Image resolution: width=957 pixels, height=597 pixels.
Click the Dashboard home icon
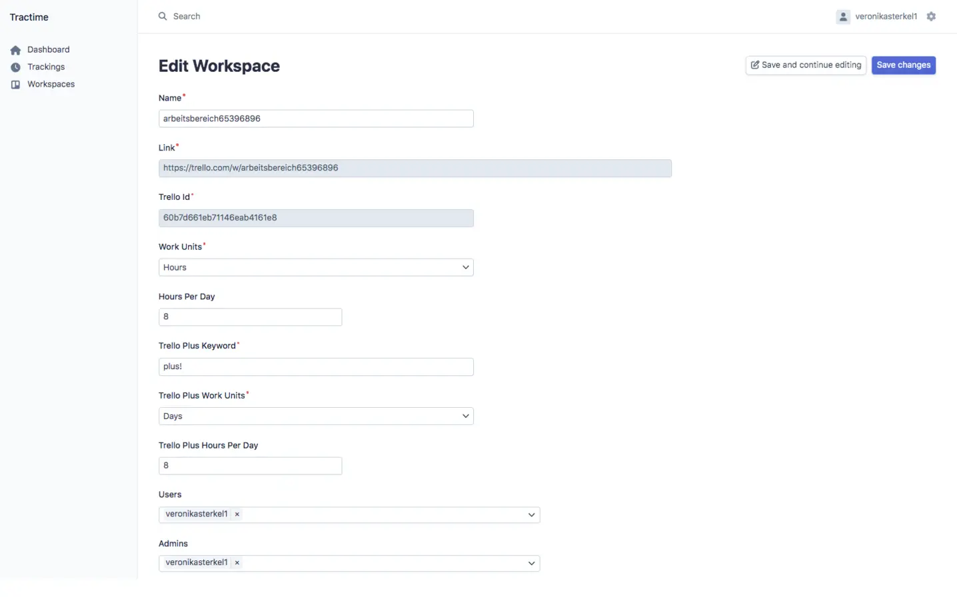15,49
